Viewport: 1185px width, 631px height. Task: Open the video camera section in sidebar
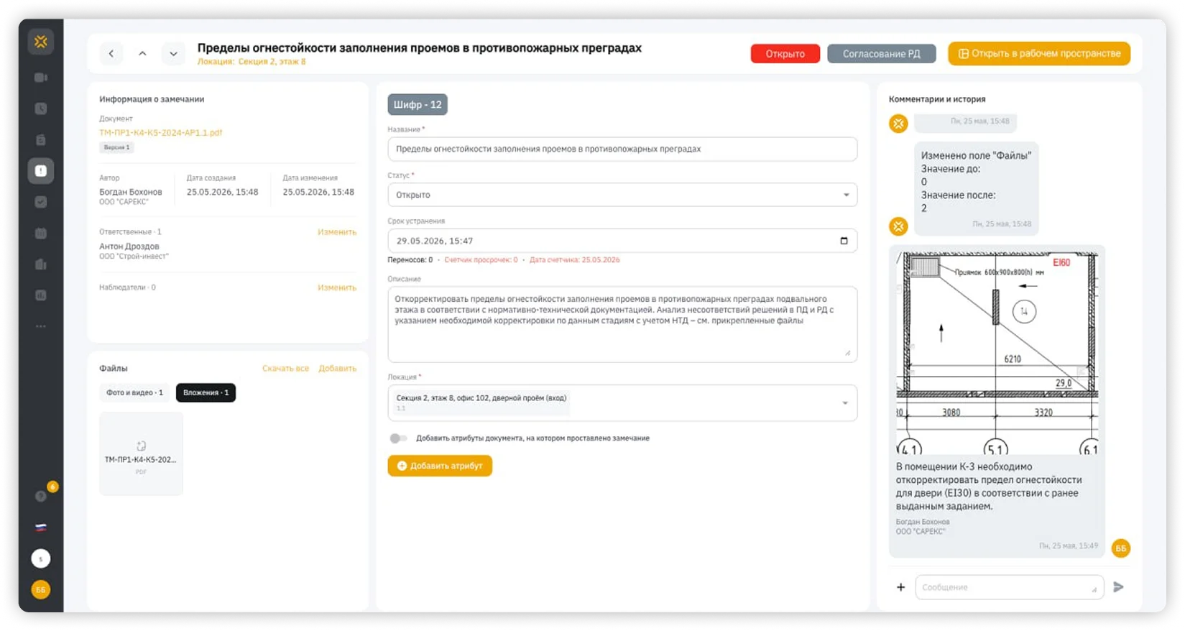41,78
